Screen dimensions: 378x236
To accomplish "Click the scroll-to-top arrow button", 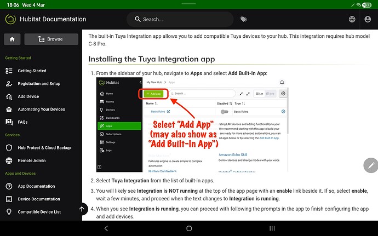I will pos(82,209).
